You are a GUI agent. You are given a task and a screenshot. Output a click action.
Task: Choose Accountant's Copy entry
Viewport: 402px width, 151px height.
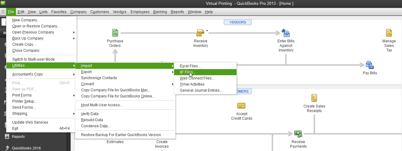(x=41, y=74)
